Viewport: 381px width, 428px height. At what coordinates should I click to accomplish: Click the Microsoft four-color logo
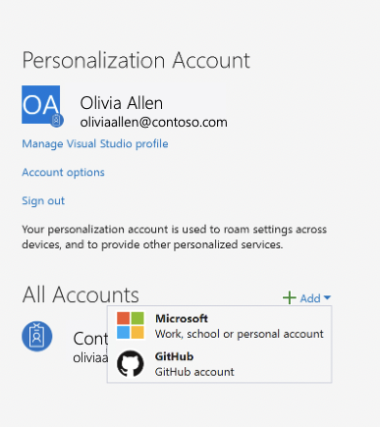[131, 325]
